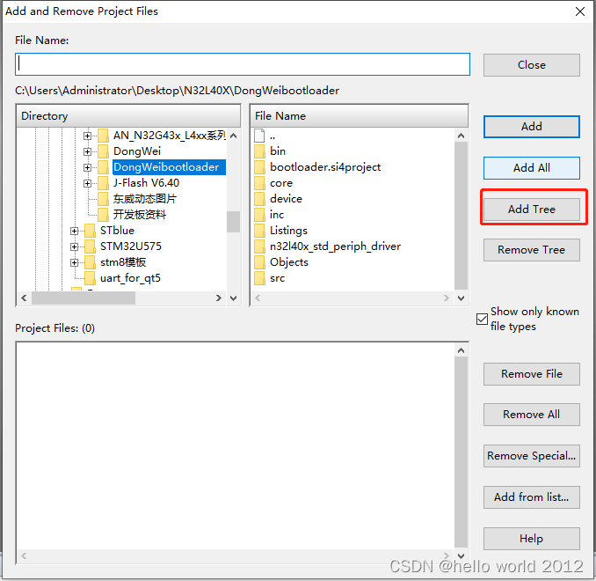Select the stm8模板 directory

[x=123, y=262]
